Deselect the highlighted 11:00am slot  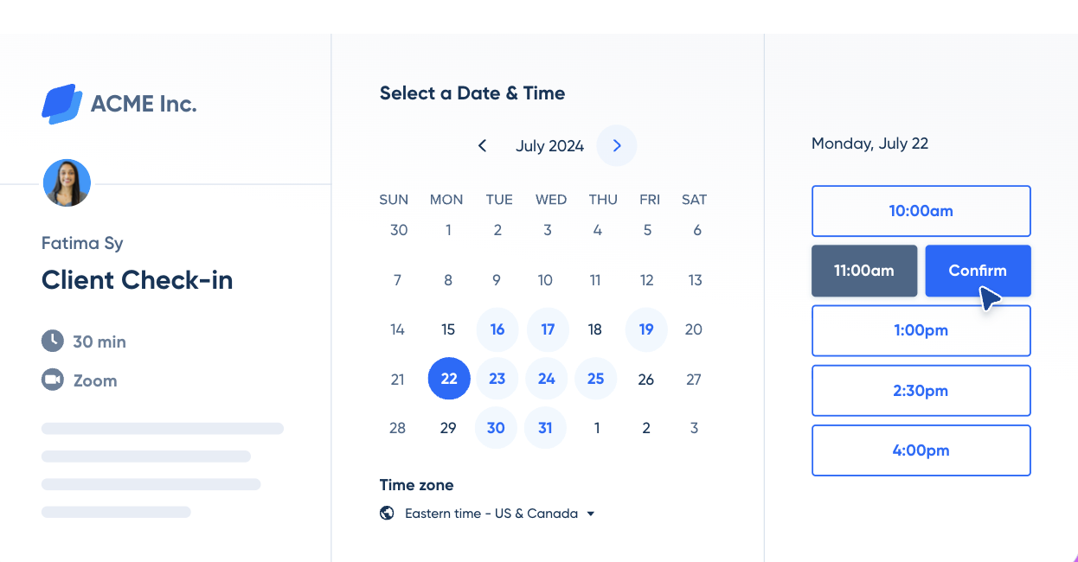tap(863, 271)
